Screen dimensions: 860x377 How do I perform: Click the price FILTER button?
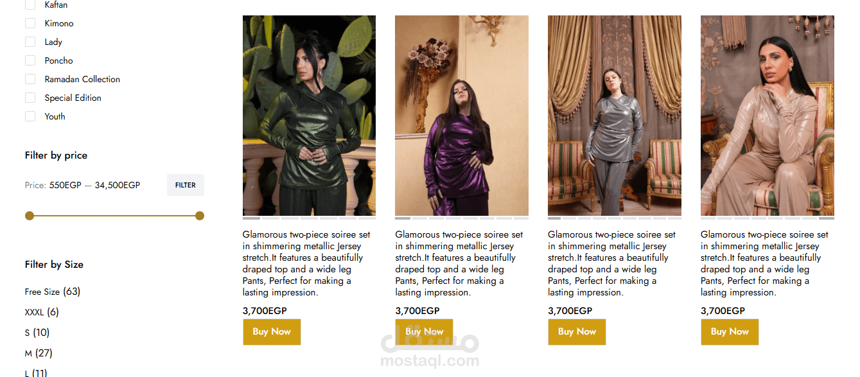coord(186,185)
